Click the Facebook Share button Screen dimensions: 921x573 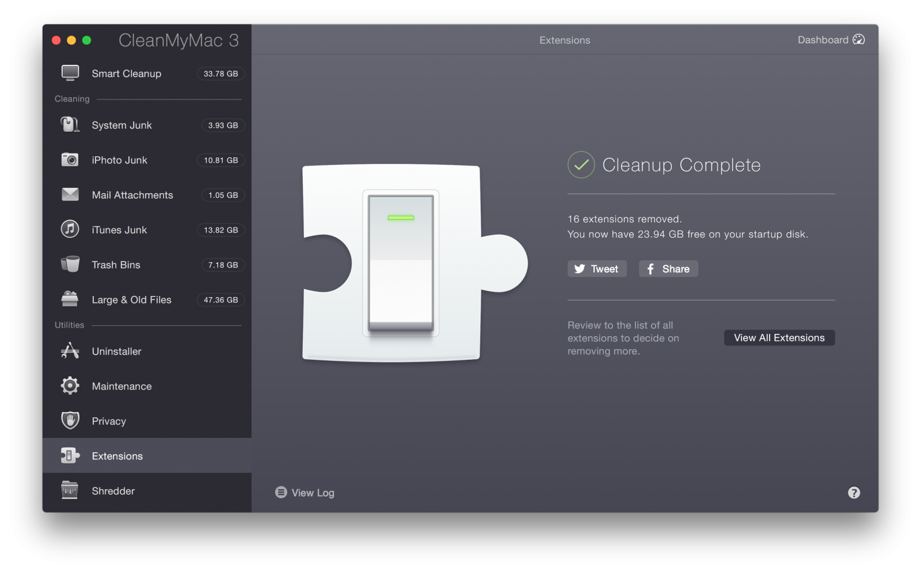668,269
